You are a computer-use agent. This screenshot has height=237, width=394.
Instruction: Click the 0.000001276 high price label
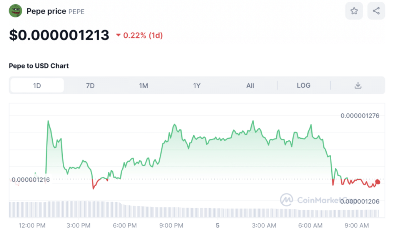360,116
